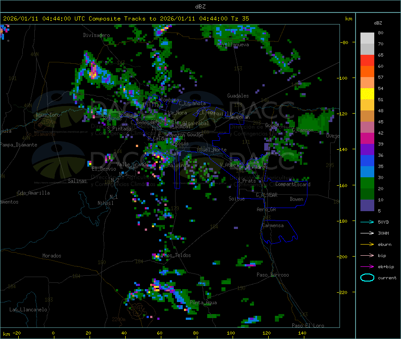This screenshot has width=401, height=339.
Task: Click the 51 dBZ yellow color swatch
Action: click(367, 94)
